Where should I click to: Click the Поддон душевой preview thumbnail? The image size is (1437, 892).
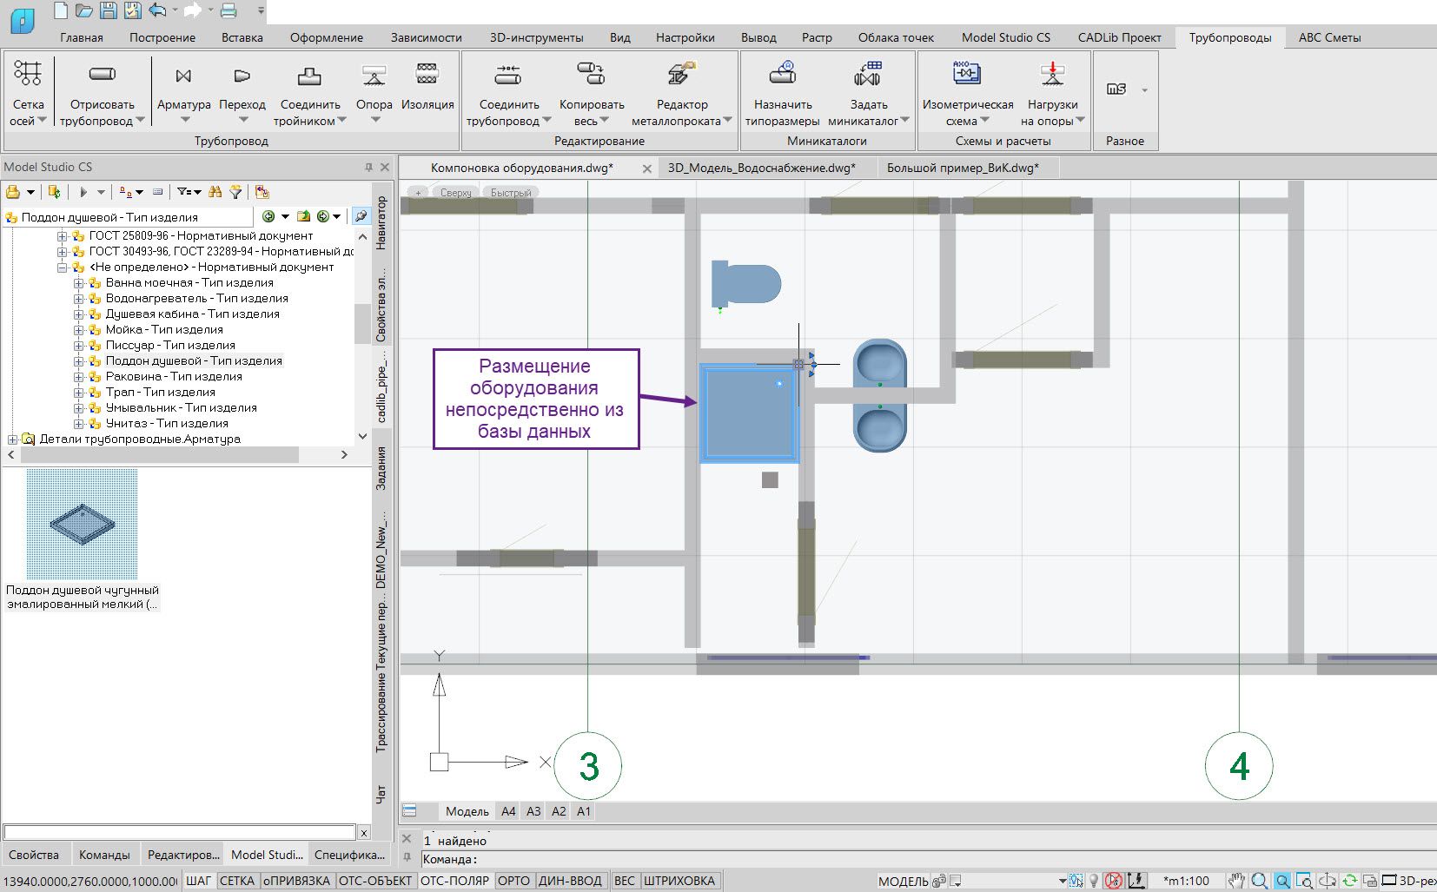82,524
